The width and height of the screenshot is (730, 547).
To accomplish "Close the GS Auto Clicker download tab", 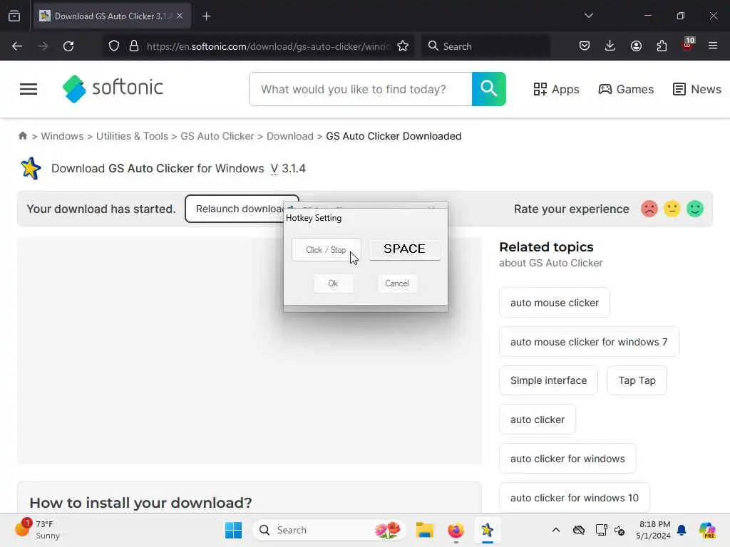I will [180, 16].
